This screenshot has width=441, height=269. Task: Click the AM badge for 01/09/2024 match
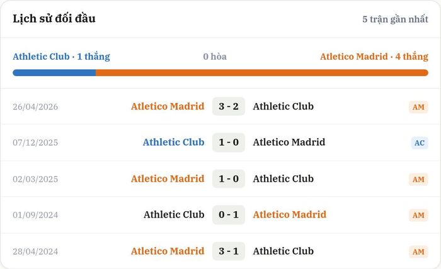point(418,215)
